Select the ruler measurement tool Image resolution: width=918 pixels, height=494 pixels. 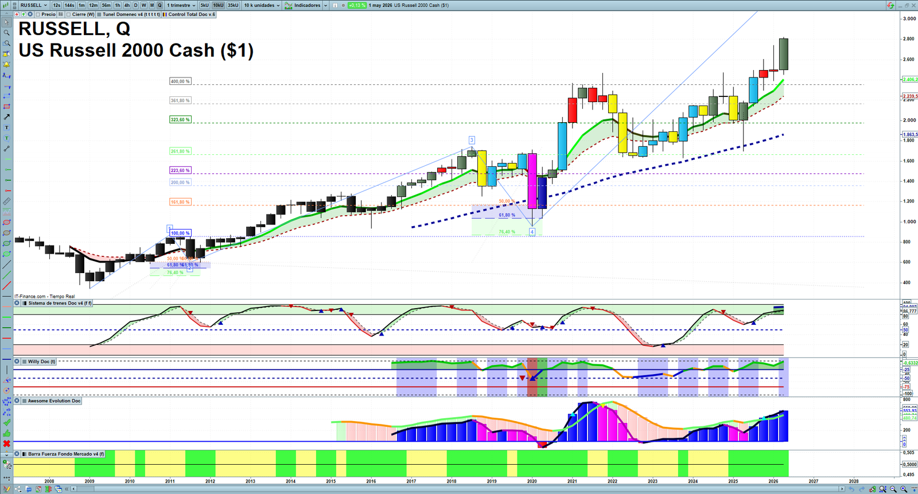[x=6, y=201]
